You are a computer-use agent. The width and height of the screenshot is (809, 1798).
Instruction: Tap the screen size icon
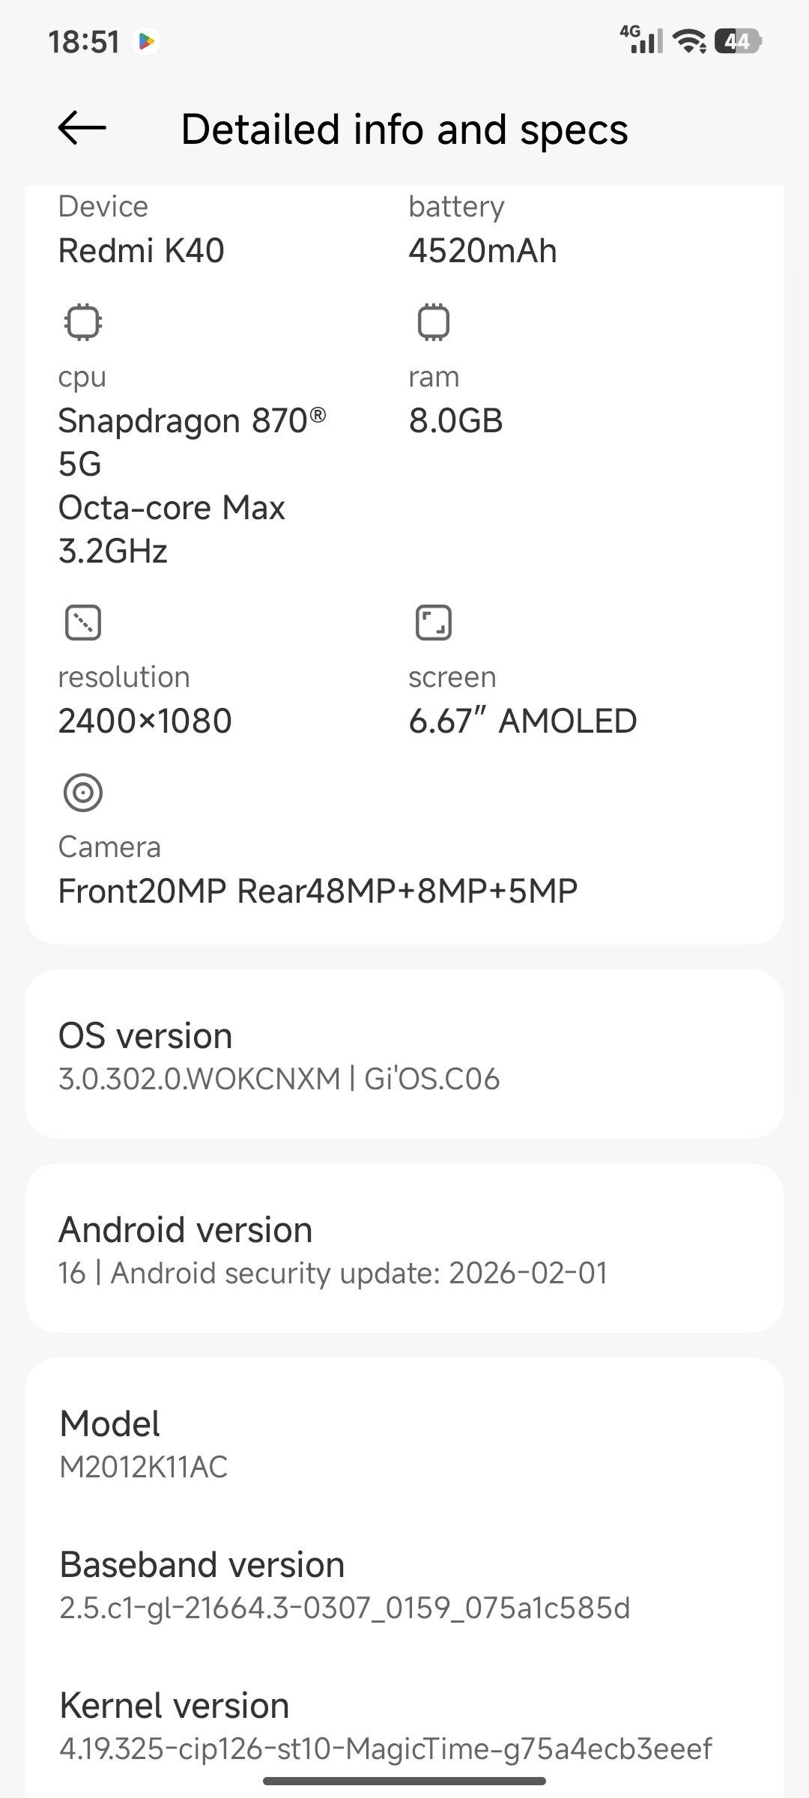[x=433, y=623]
